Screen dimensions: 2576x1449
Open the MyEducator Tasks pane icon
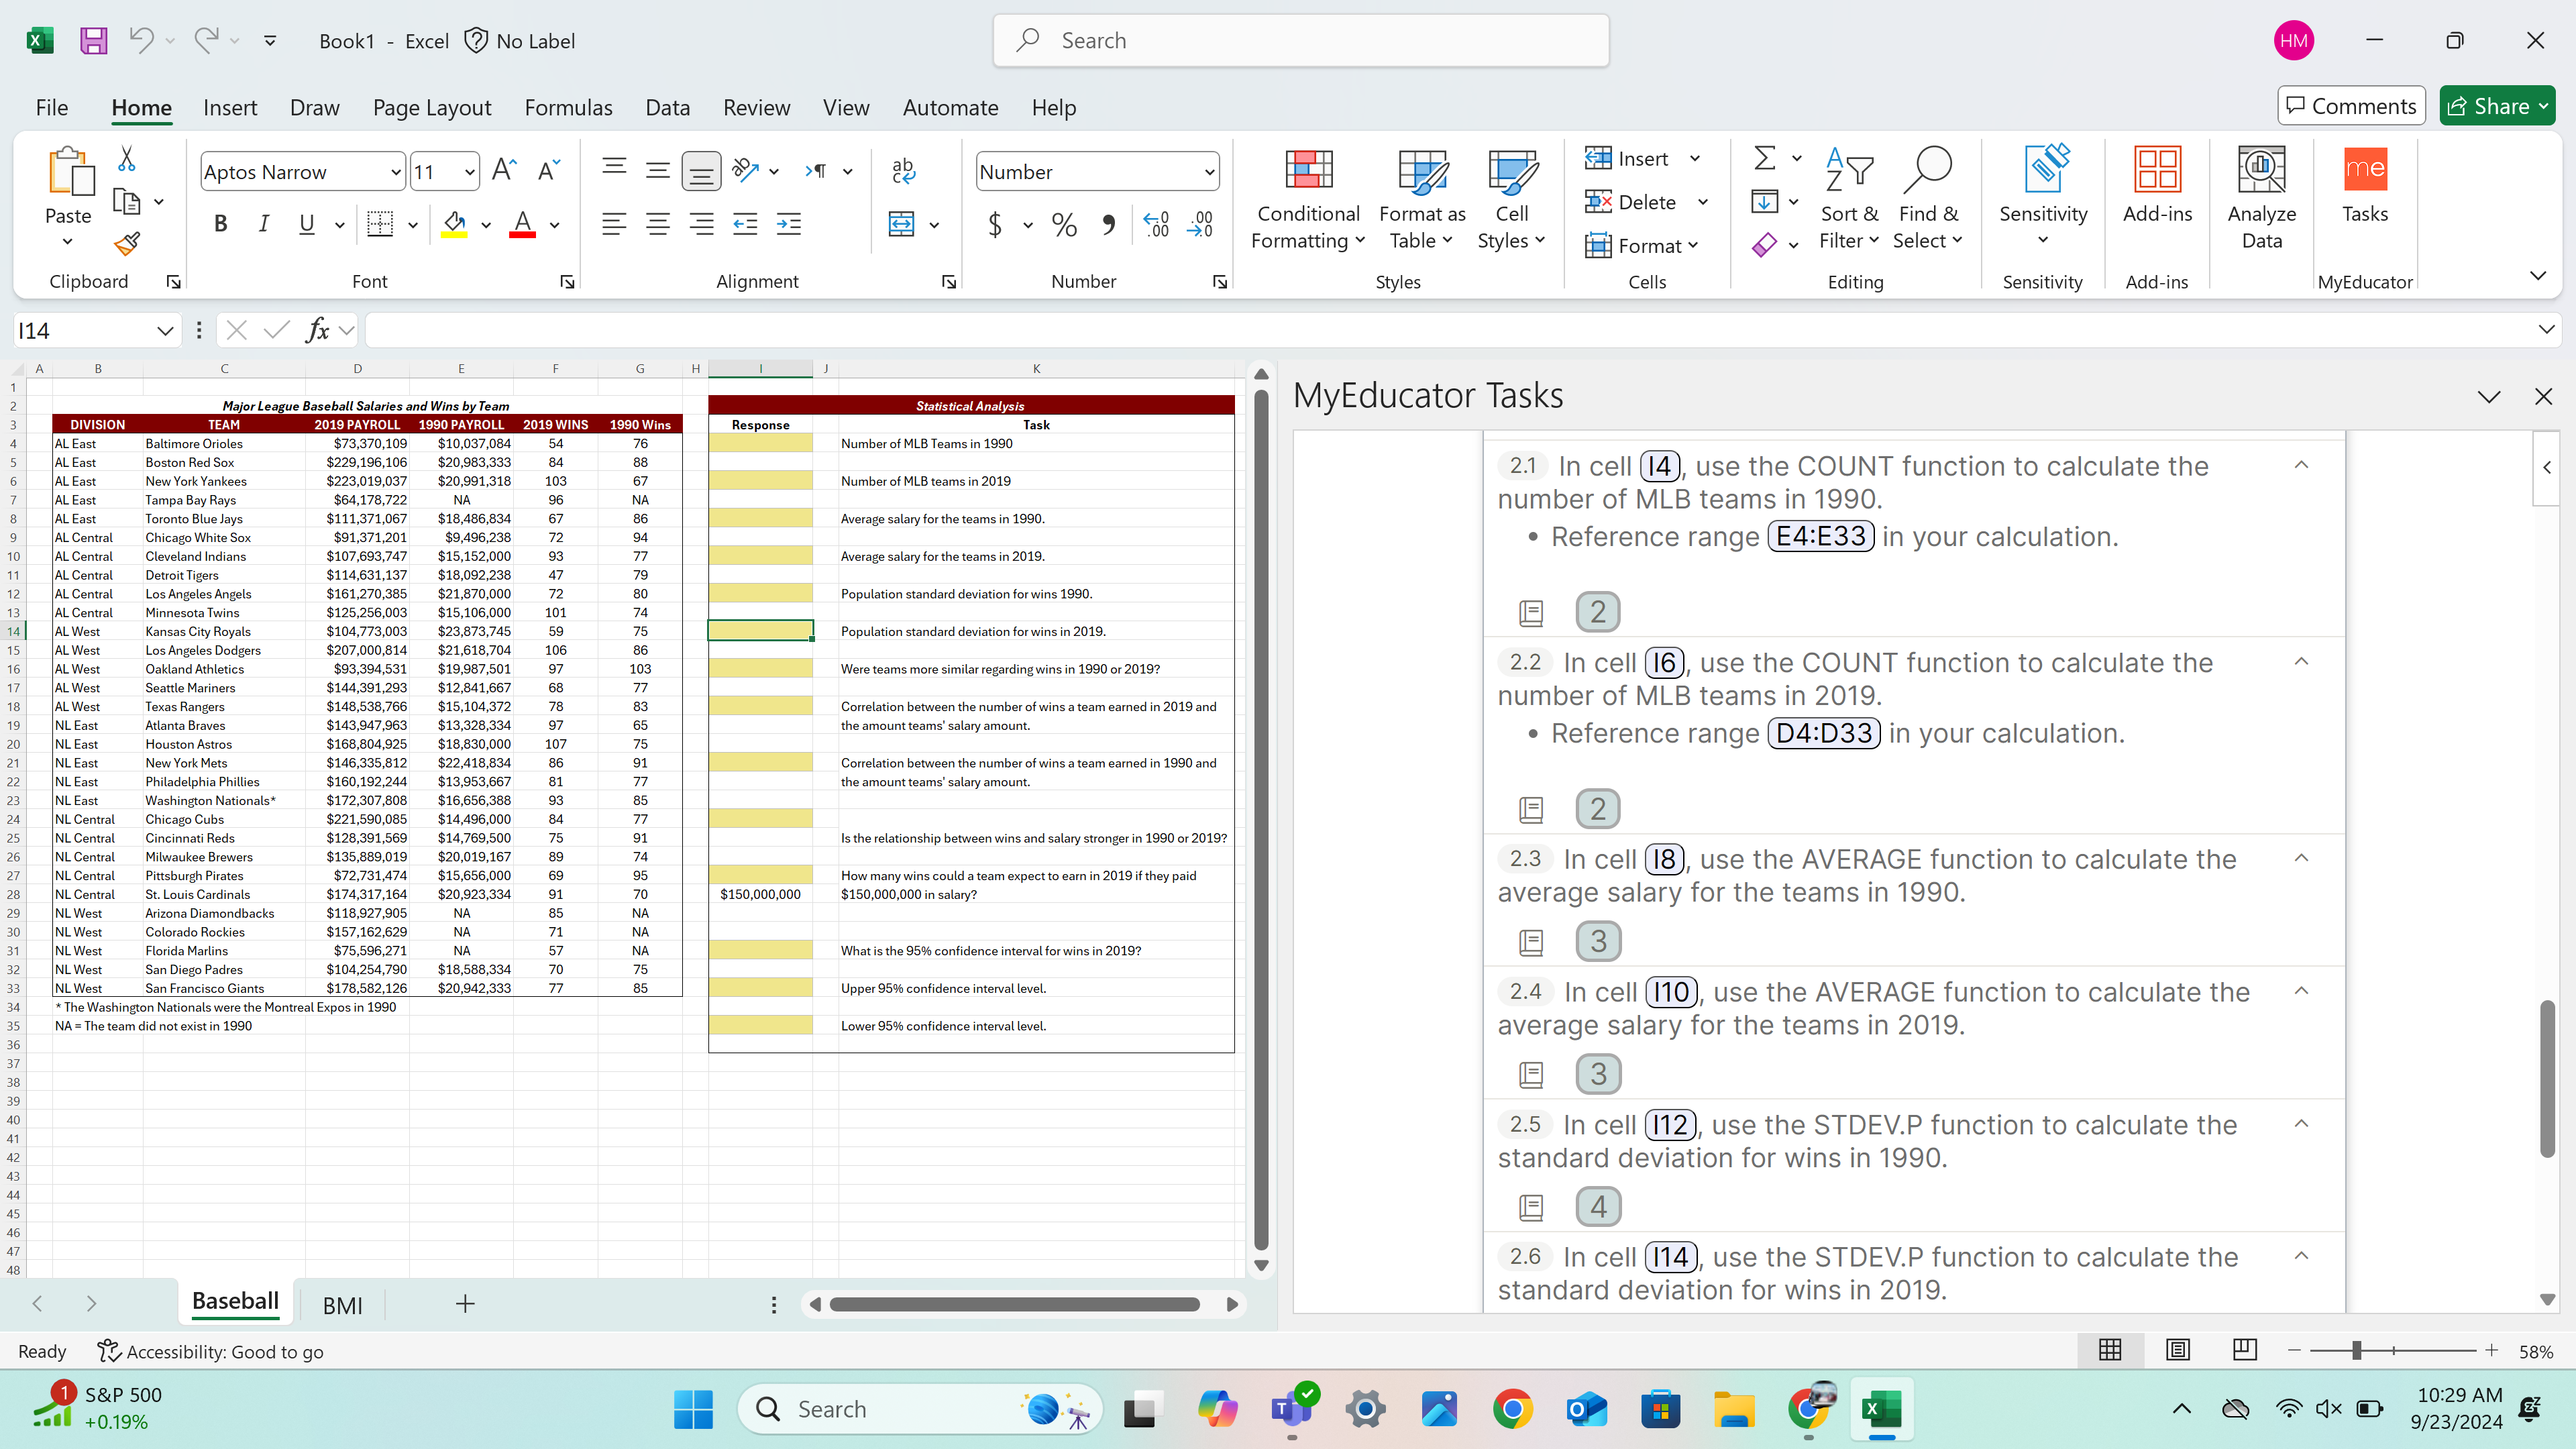[x=2366, y=190]
